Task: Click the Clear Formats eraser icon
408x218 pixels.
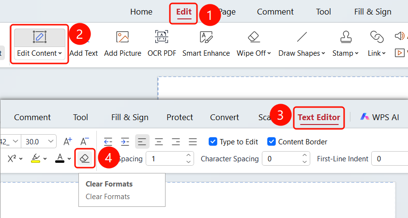Action: (x=85, y=158)
